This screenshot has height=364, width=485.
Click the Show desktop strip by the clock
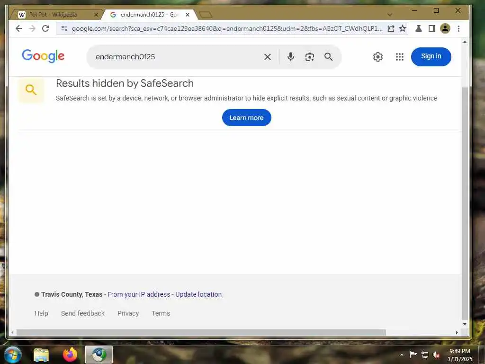pyautogui.click(x=482, y=355)
